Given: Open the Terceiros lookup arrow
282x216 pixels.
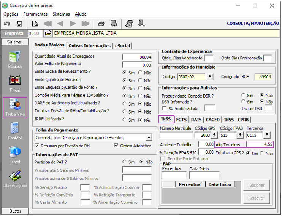Looking at the screenshot, I should (x=267, y=135).
